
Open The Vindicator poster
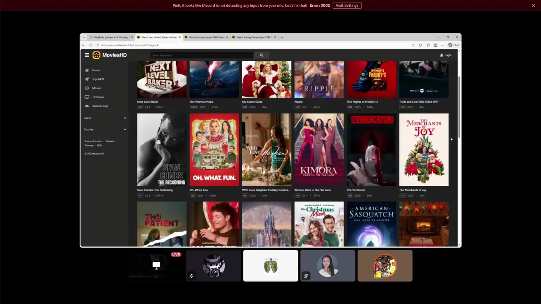[371, 149]
